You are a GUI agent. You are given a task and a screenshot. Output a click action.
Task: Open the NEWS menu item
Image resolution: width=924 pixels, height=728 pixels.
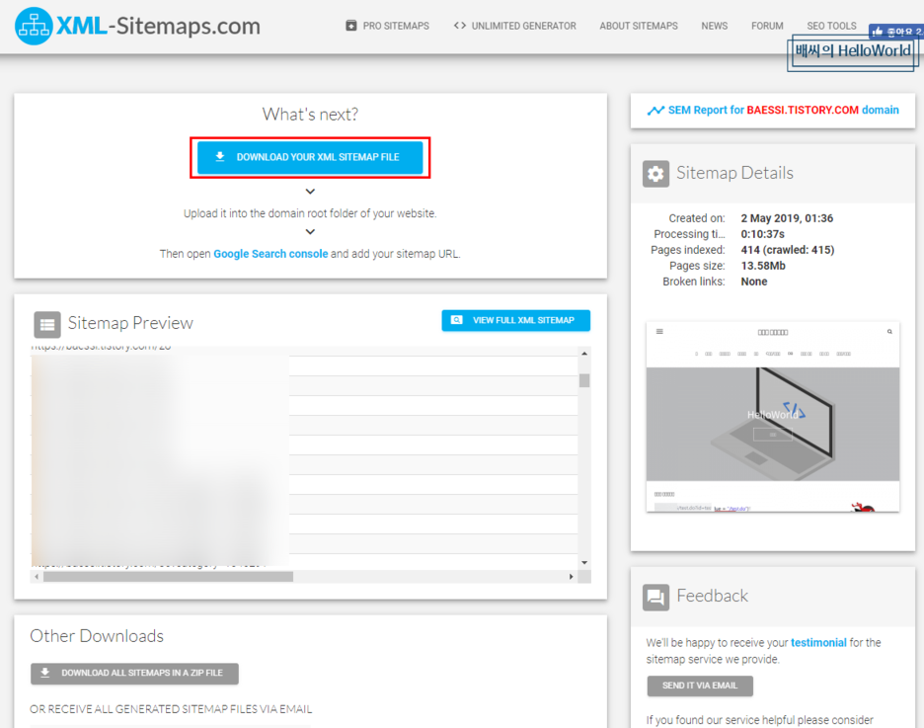[x=714, y=26]
